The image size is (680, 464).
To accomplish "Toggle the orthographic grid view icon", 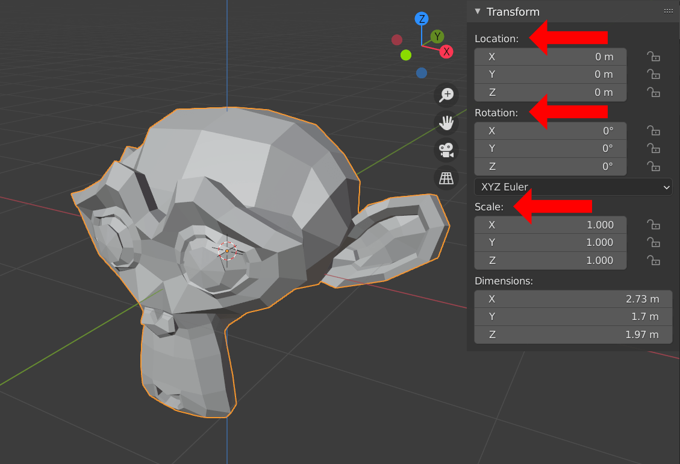I will pyautogui.click(x=446, y=178).
